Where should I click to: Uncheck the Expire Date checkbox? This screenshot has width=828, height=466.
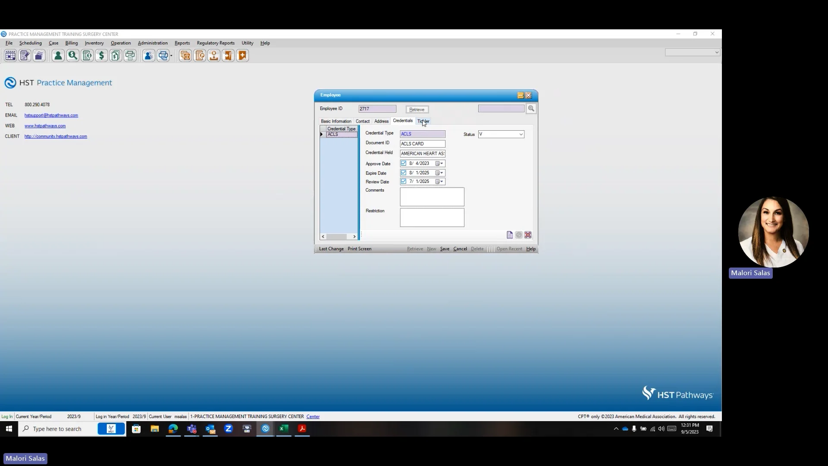[x=404, y=173]
